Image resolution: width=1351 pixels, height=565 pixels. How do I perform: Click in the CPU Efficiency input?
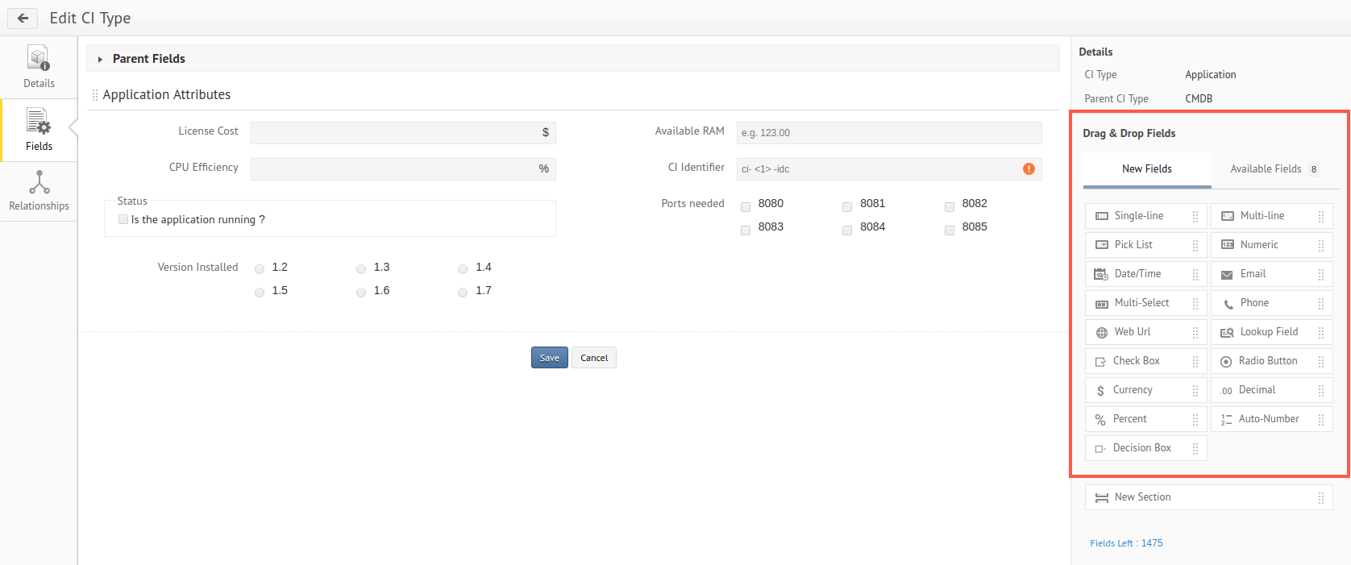tap(403, 168)
